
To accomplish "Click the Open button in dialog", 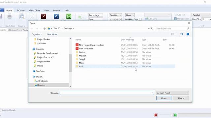I will pos(164,98).
